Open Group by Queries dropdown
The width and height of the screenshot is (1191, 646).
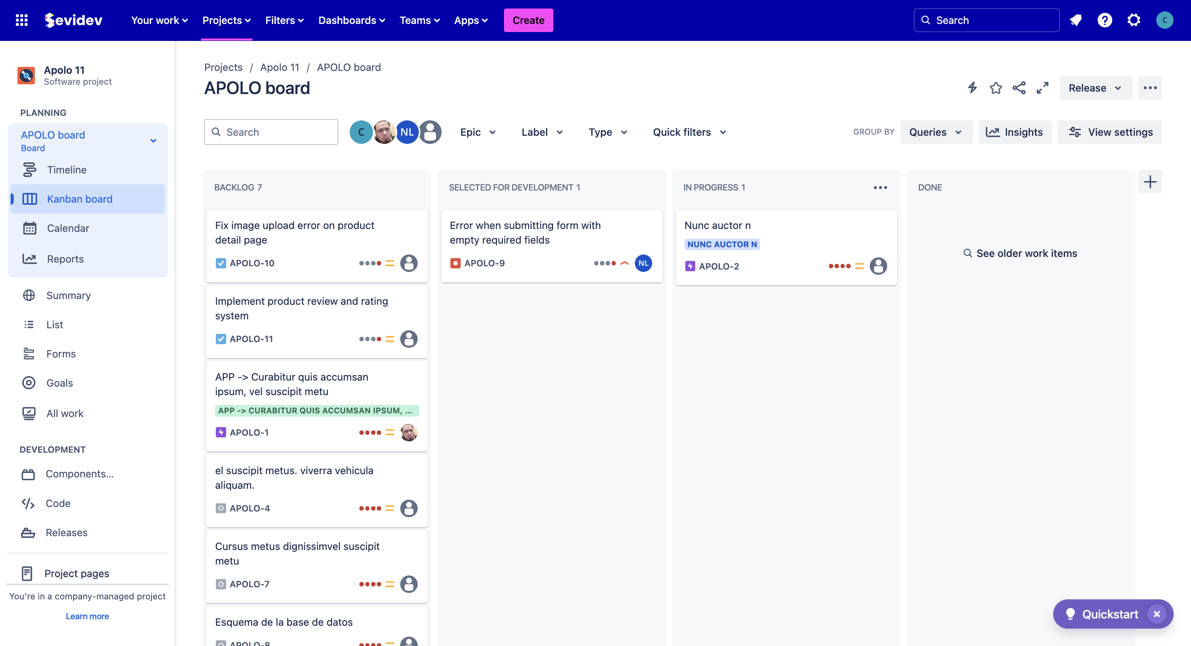936,132
